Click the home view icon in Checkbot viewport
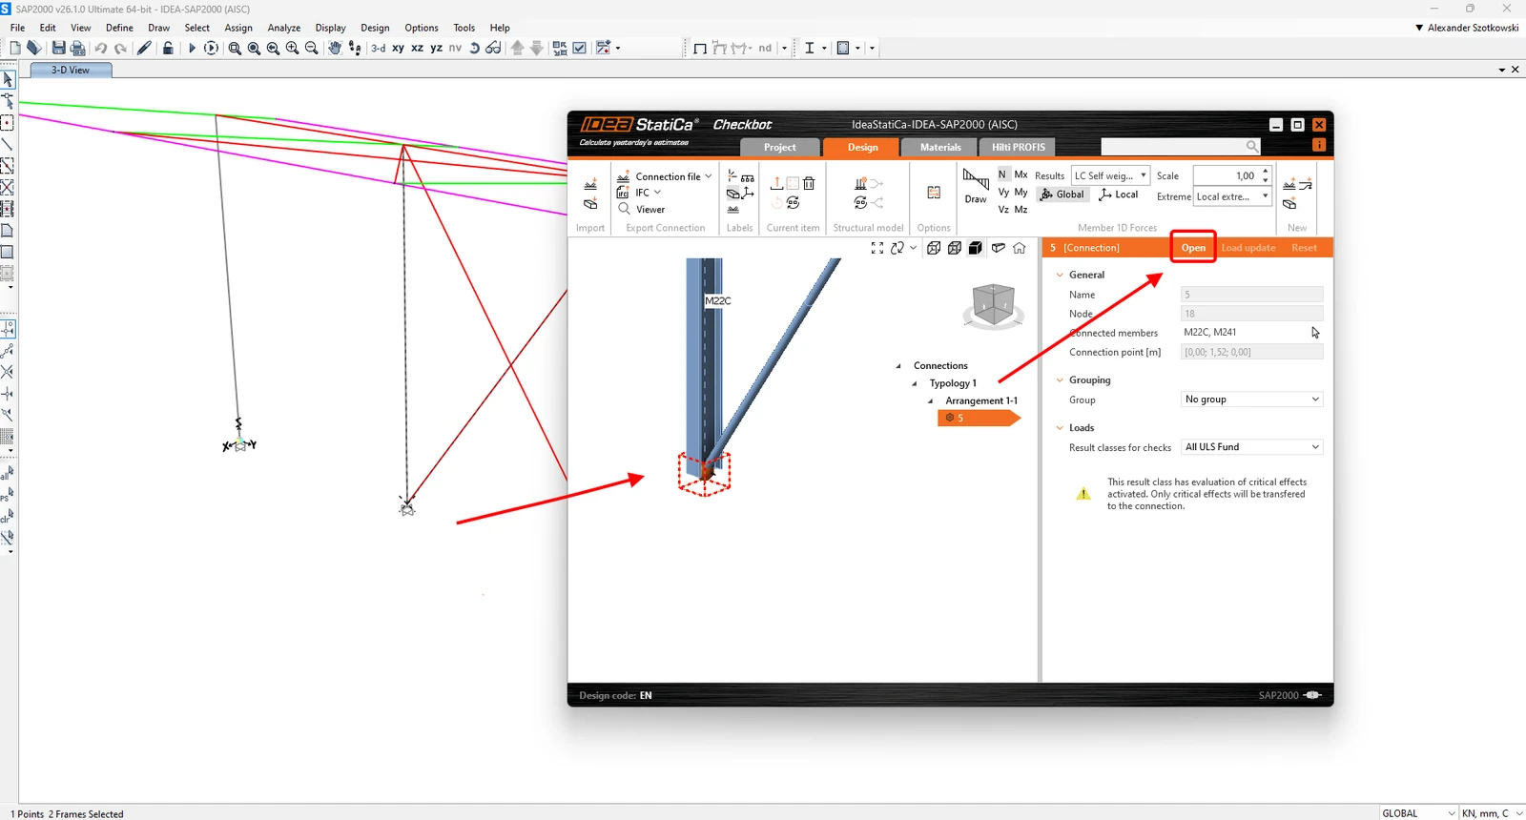This screenshot has width=1526, height=820. [x=1020, y=248]
